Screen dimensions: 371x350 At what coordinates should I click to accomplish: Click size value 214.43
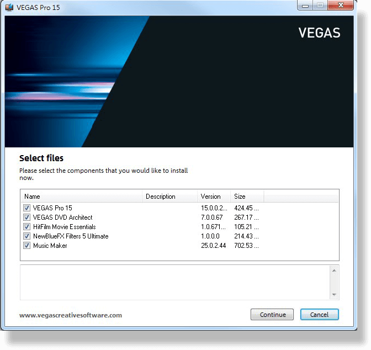coord(246,236)
